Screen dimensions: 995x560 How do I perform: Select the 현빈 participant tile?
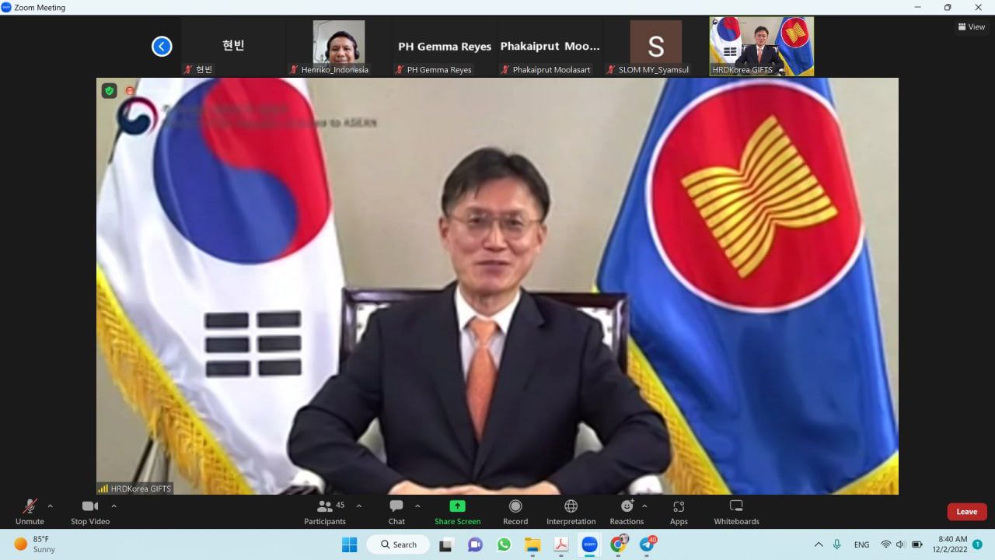233,47
